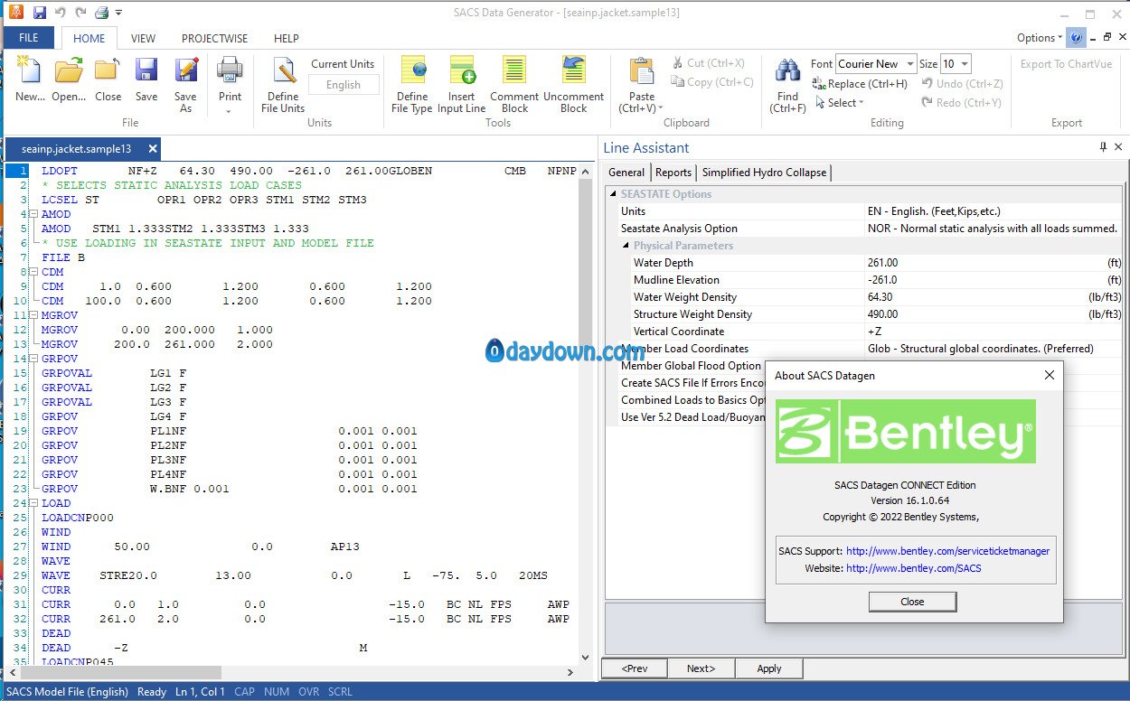
Task: Click the Uncomment Block icon
Action: coord(573,70)
